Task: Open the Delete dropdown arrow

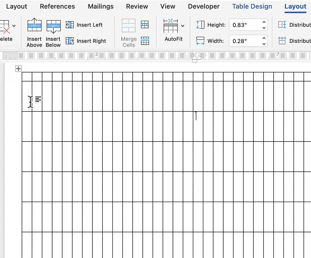Action: click(x=14, y=26)
